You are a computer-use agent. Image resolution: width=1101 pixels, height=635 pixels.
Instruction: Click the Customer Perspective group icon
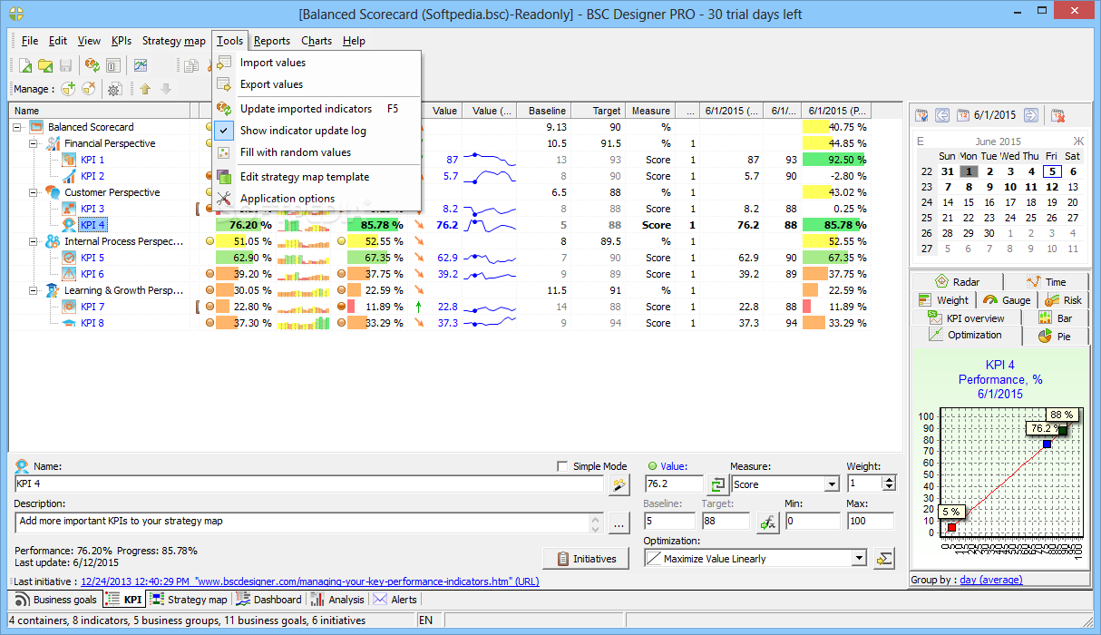tap(53, 192)
